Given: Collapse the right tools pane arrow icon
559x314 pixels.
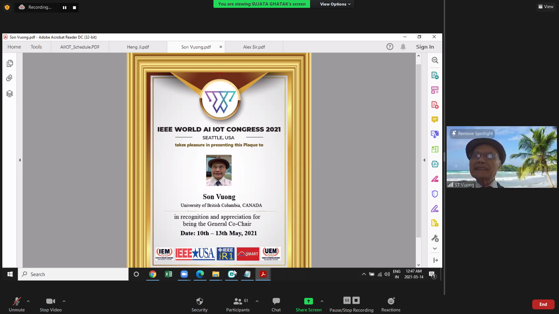Looking at the screenshot, I should coord(436,260).
